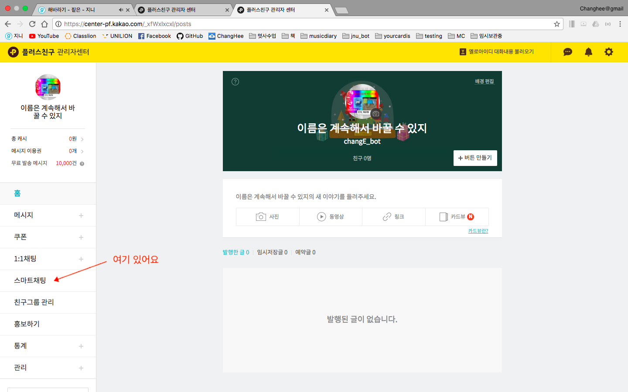Click 링크 post button
The width and height of the screenshot is (628, 392).
[394, 217]
